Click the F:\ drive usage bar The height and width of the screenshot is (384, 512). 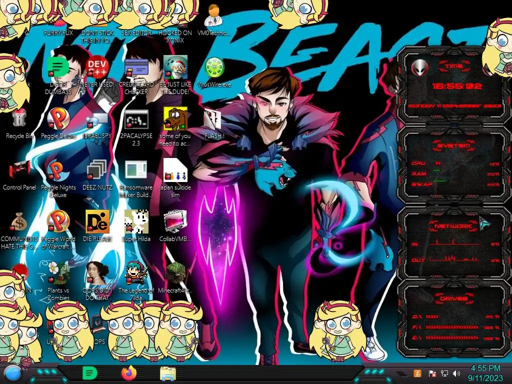tap(452, 327)
